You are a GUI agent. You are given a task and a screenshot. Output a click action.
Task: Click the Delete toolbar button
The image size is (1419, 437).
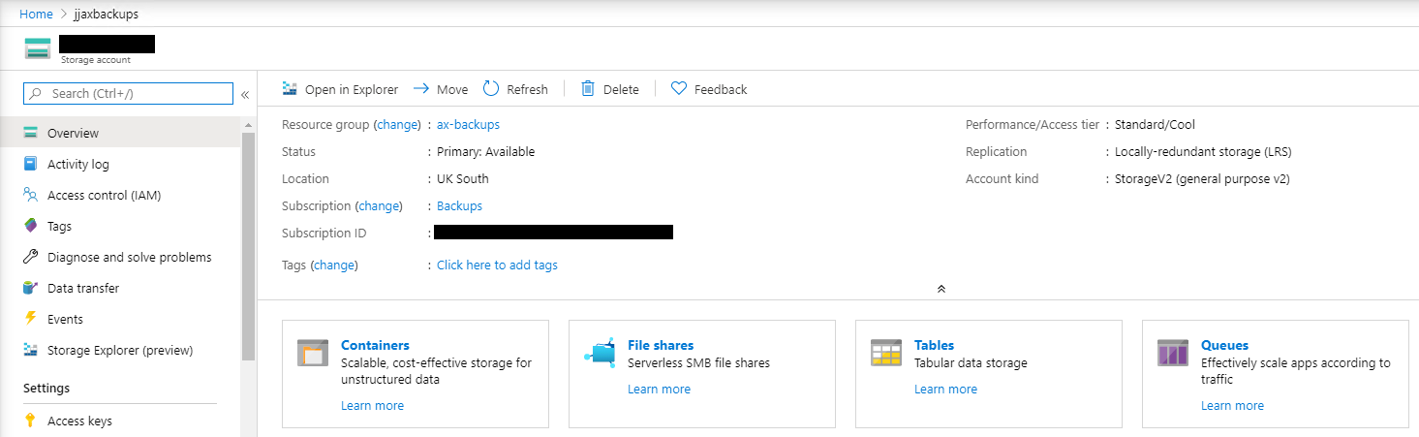pos(610,89)
